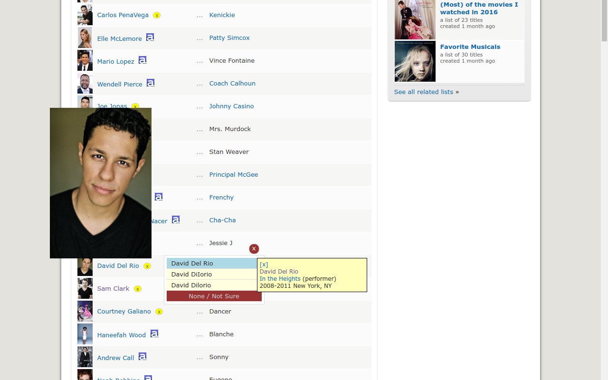Select David DiIorio option in popup
Viewport: 608px width, 380px height.
coord(212,274)
